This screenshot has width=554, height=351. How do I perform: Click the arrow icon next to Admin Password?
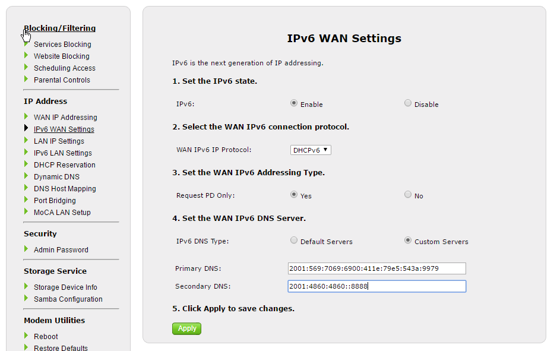pyautogui.click(x=26, y=249)
